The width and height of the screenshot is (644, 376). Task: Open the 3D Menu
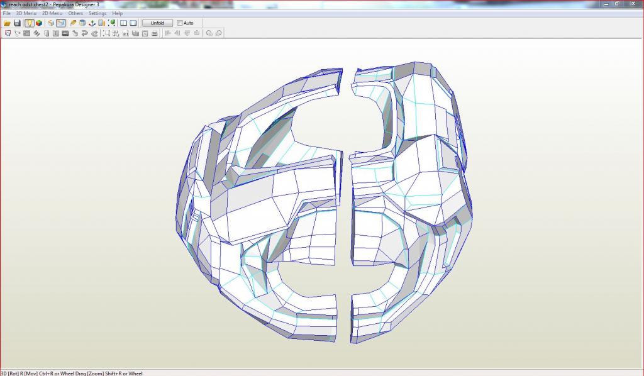tap(26, 13)
